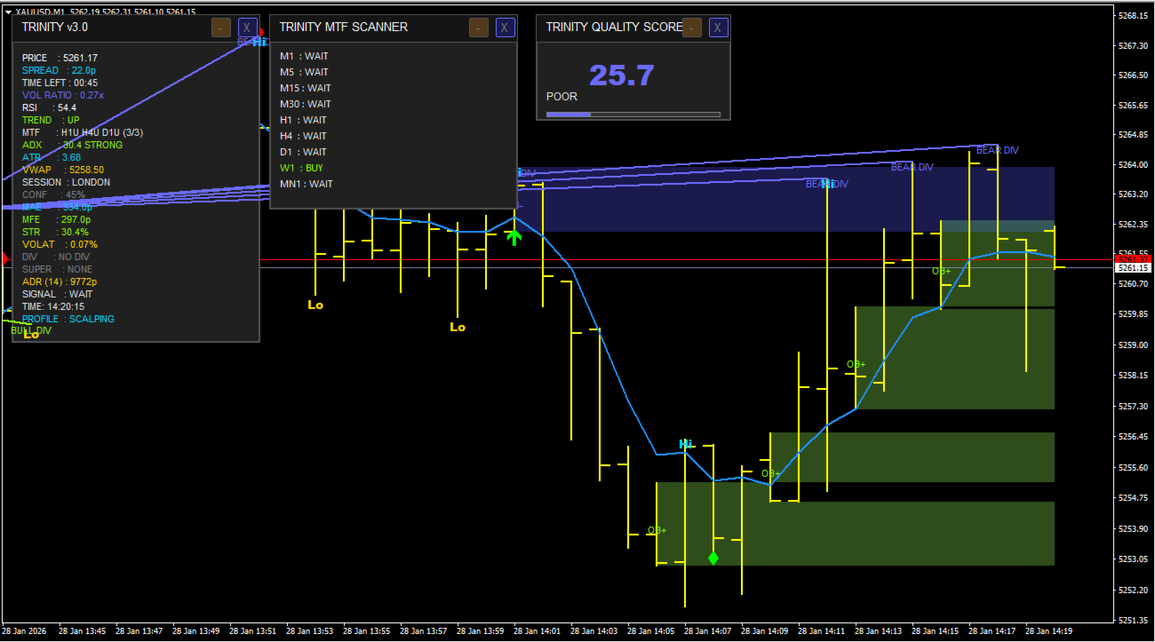Click the CONF : 45% row
Image resolution: width=1155 pixels, height=642 pixels.
tap(54, 194)
